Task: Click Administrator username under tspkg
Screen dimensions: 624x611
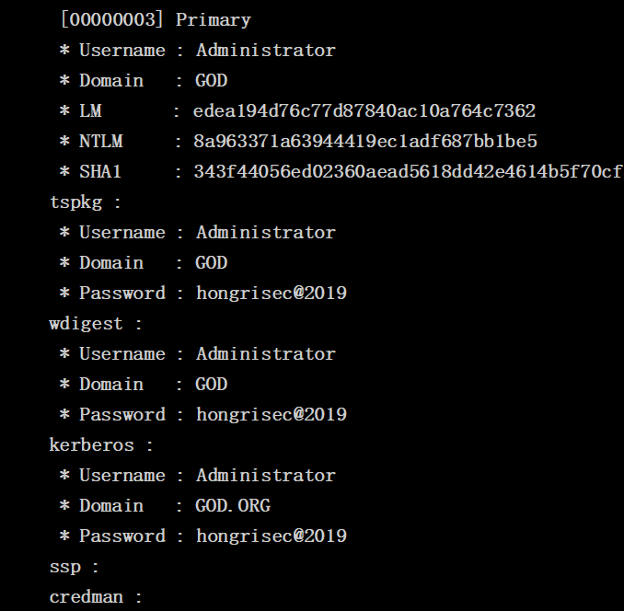Action: pyautogui.click(x=266, y=233)
